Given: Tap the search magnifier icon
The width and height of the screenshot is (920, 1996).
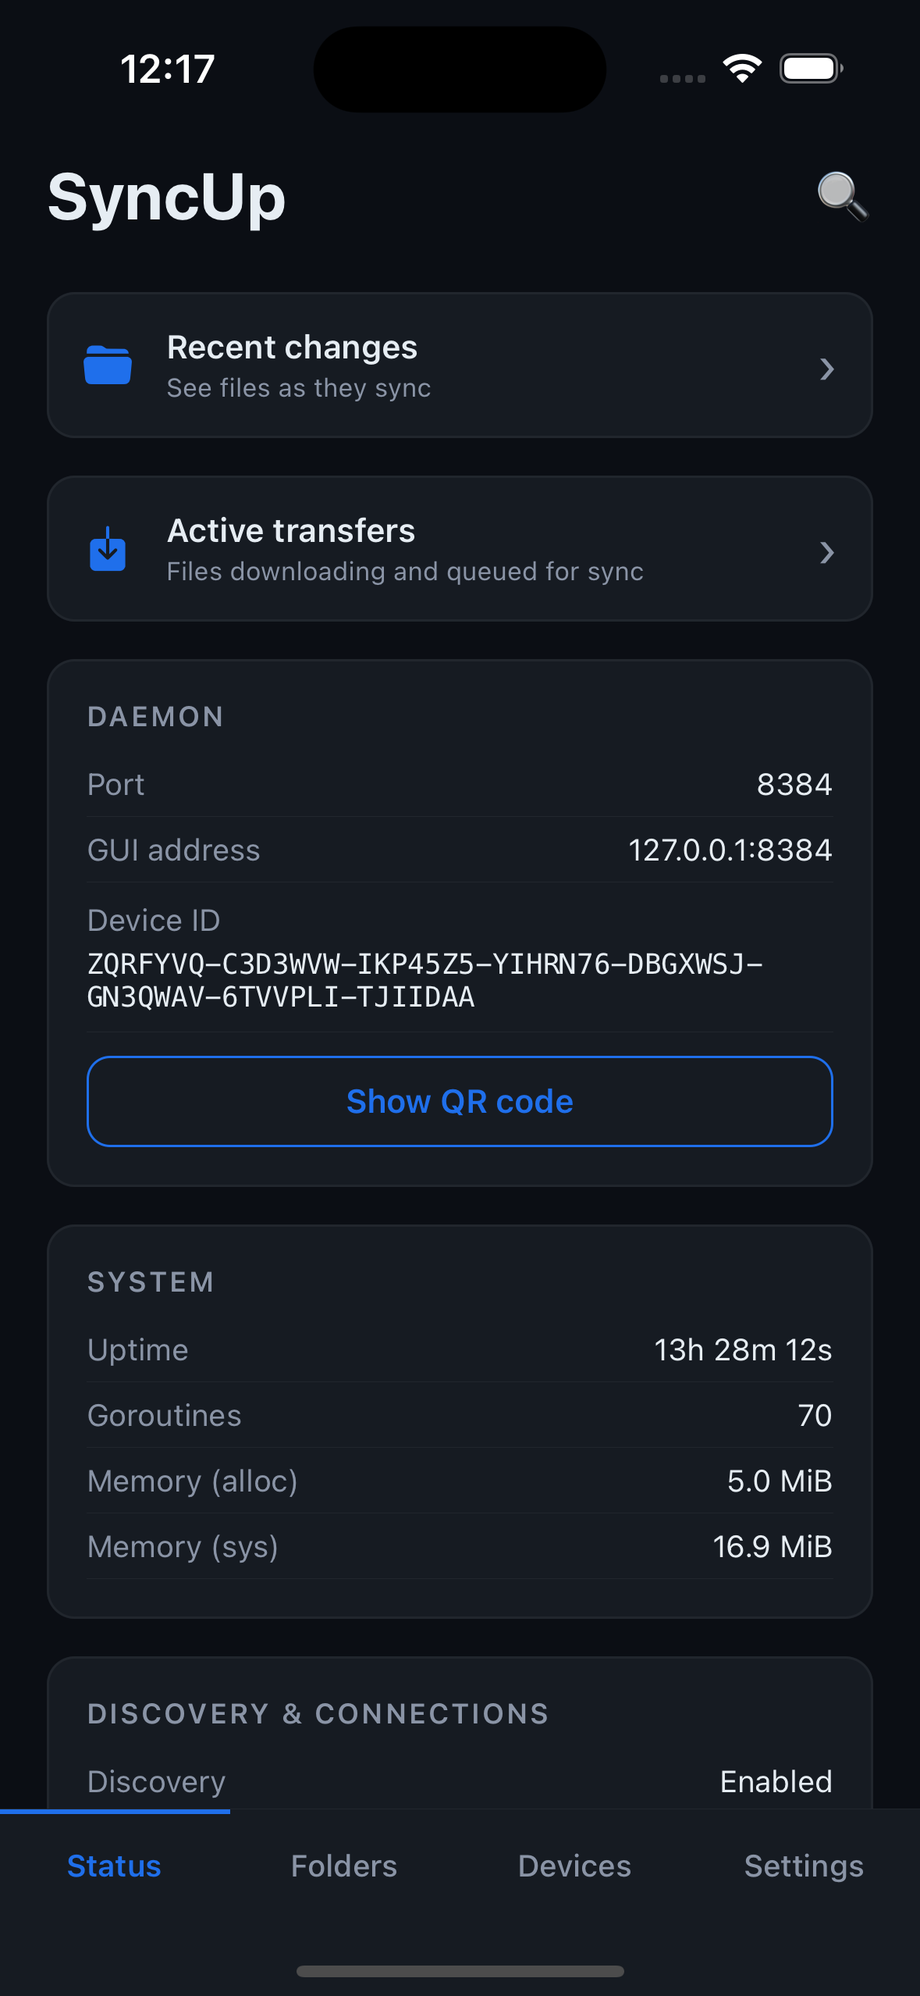Looking at the screenshot, I should click(x=841, y=195).
